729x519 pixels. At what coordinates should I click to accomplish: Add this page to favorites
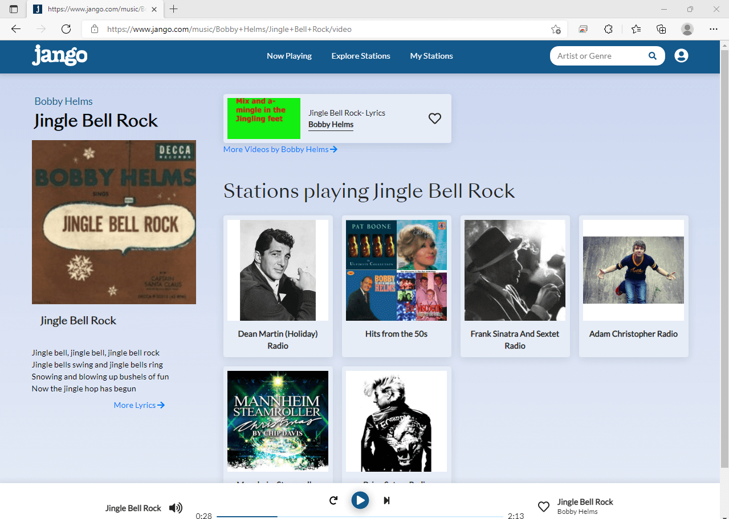[556, 29]
